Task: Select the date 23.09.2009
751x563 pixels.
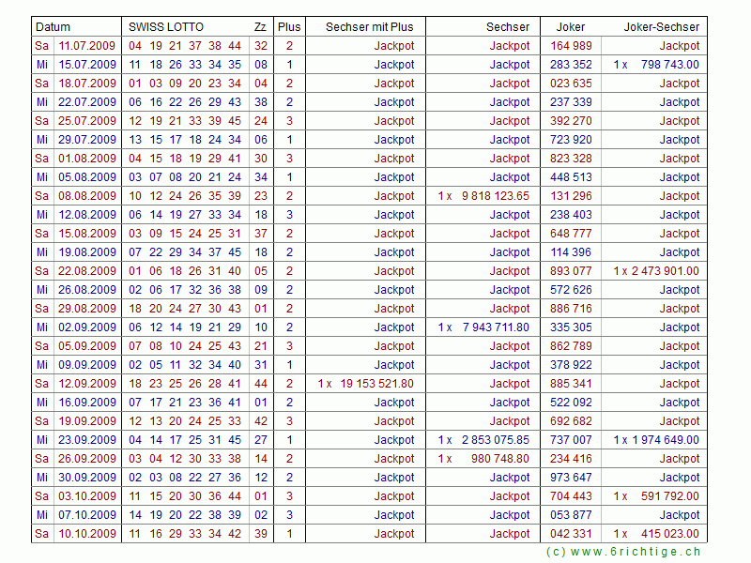Action: pyautogui.click(x=87, y=440)
